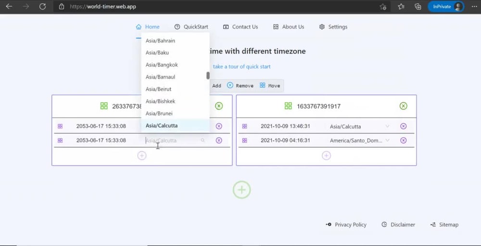
Task: Click the 1633767391917 timestamp title
Action: 318,106
